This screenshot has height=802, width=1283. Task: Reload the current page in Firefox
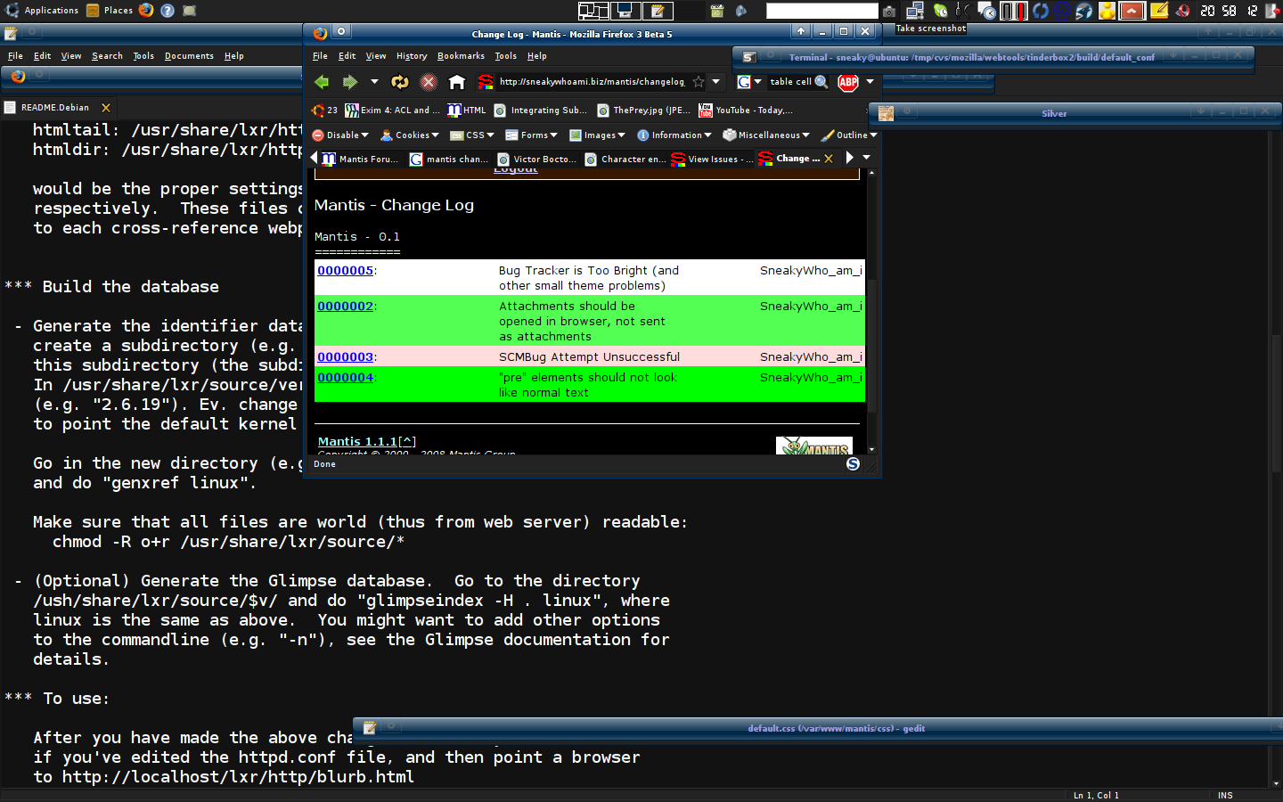pyautogui.click(x=400, y=82)
